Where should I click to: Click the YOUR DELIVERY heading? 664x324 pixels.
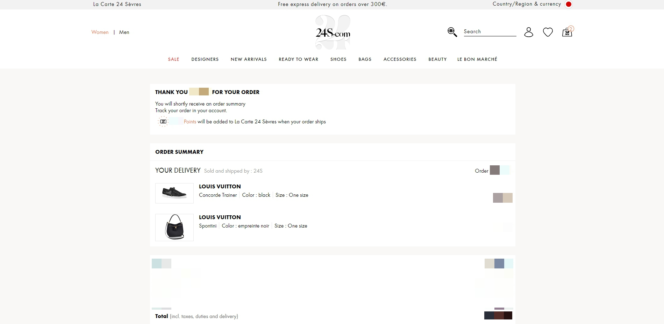178,170
